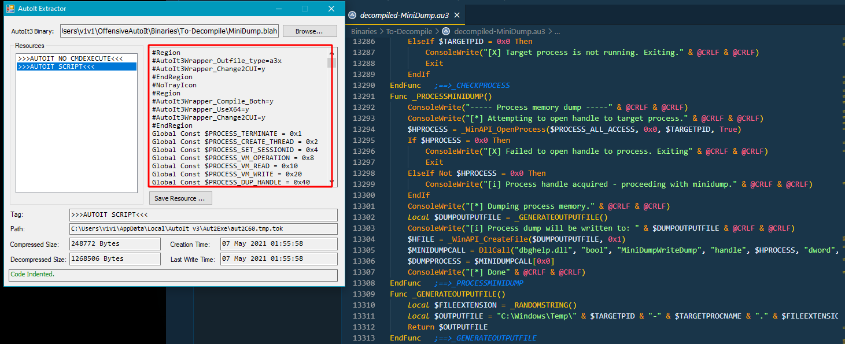Click the ';==>_PROCESSMINIDUMP' comment
The height and width of the screenshot is (344, 845).
point(479,283)
